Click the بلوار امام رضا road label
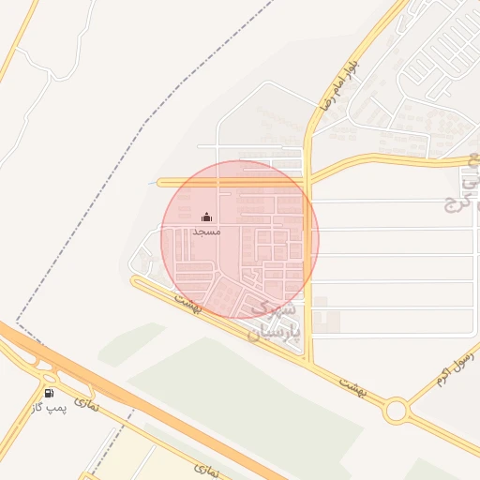The width and height of the screenshot is (480, 480). (x=339, y=85)
